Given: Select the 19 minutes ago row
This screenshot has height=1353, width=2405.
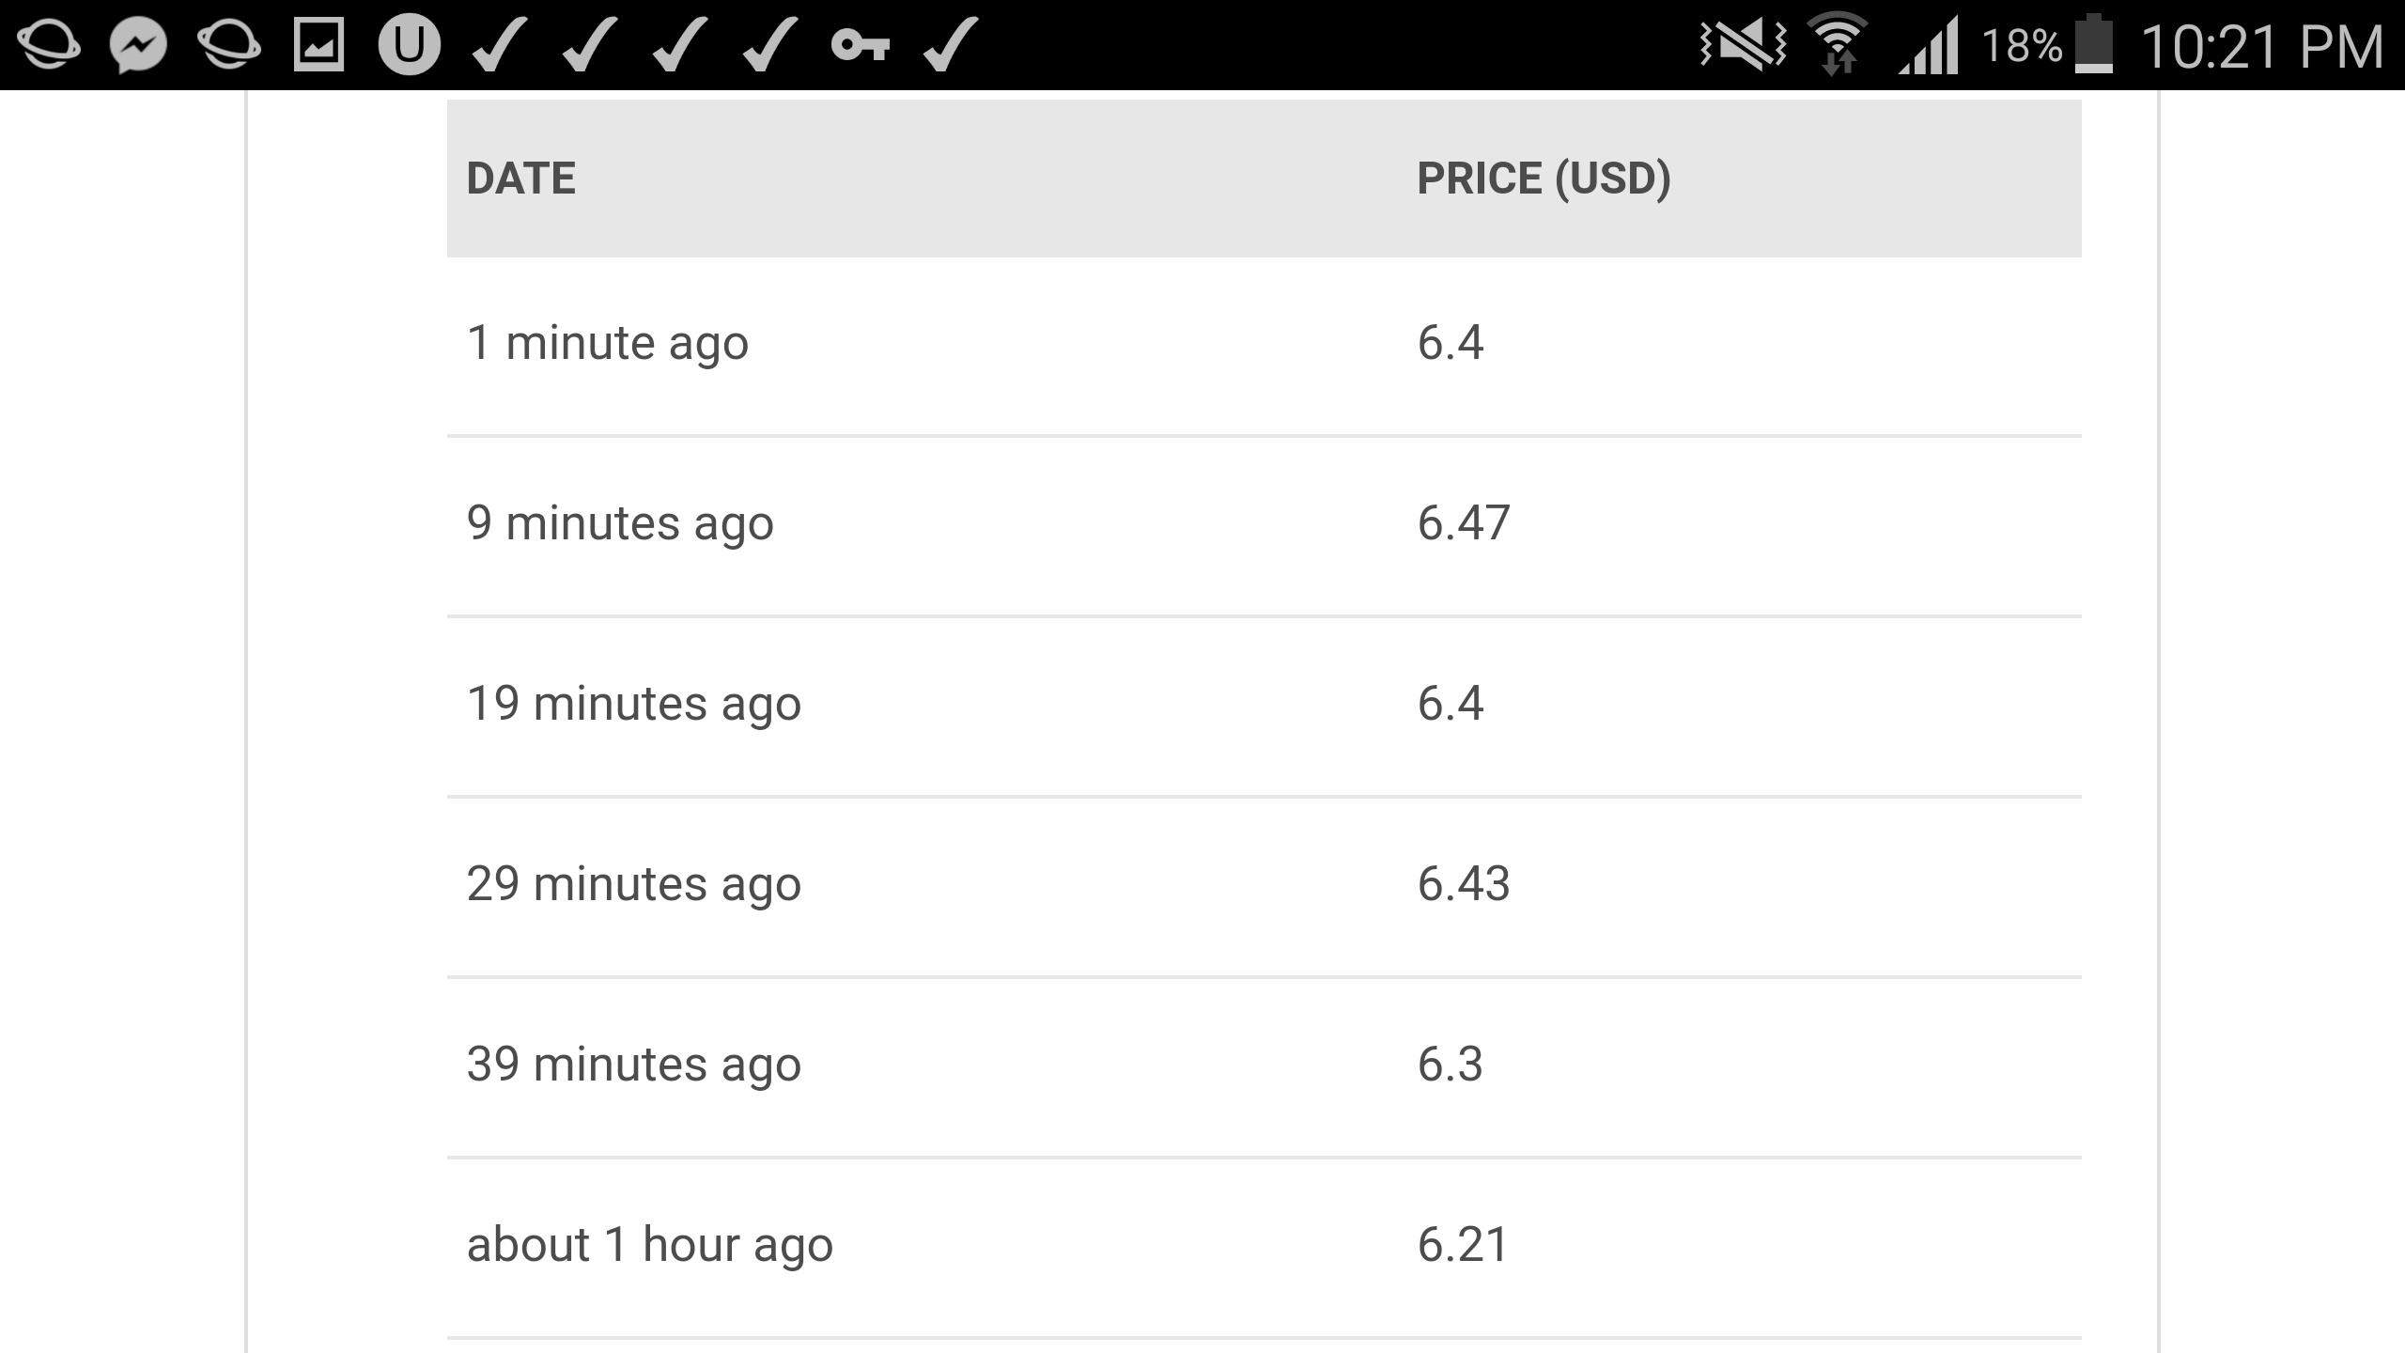Looking at the screenshot, I should (x=1265, y=707).
